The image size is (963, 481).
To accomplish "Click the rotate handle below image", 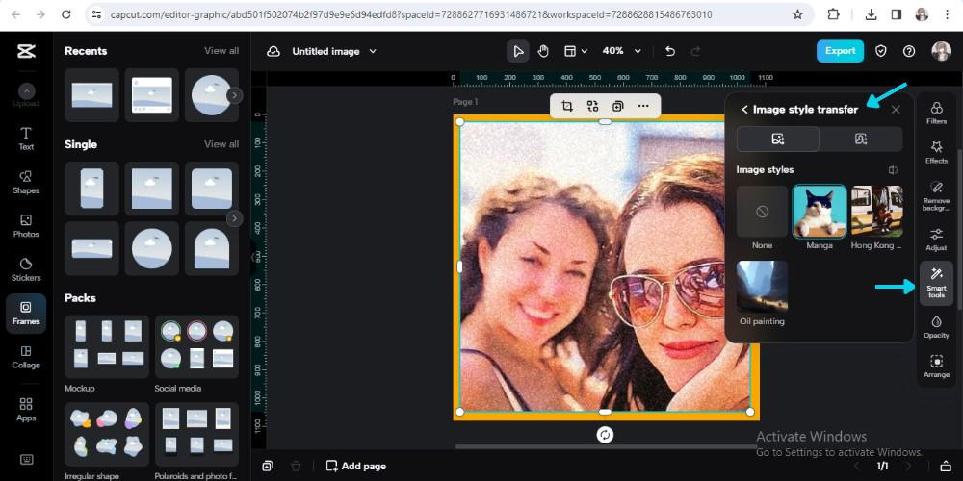I will pos(605,435).
